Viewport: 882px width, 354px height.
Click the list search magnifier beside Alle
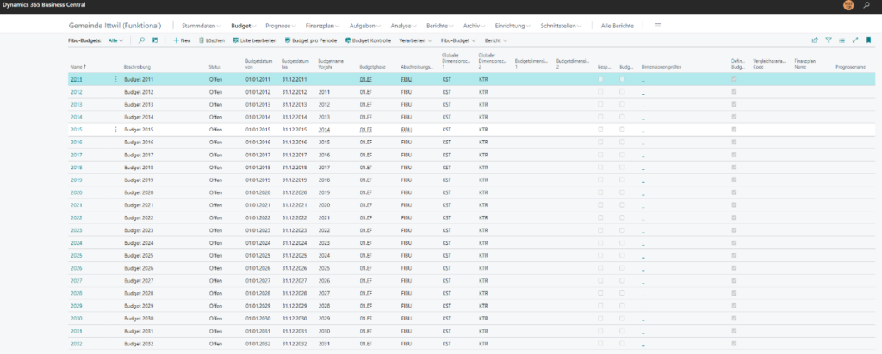pos(142,40)
